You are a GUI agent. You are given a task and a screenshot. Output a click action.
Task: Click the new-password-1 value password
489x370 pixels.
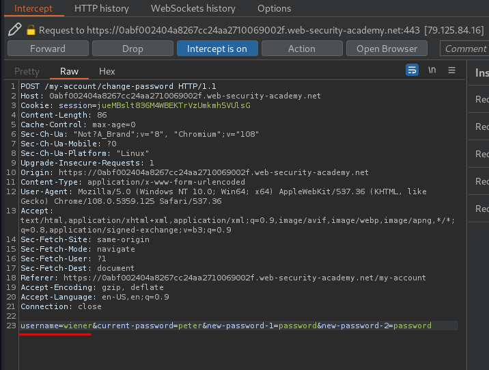click(x=298, y=326)
